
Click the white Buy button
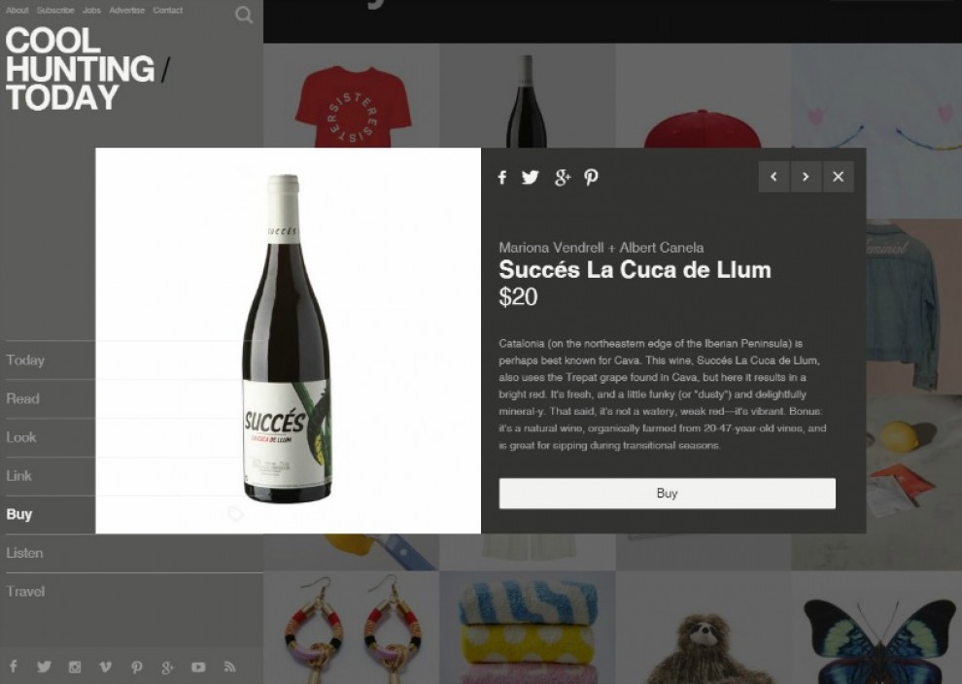(x=667, y=494)
